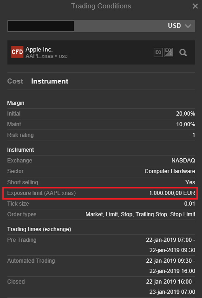The height and width of the screenshot is (298, 202).
Task: Click the red CFD badge icon
Action: pos(17,52)
